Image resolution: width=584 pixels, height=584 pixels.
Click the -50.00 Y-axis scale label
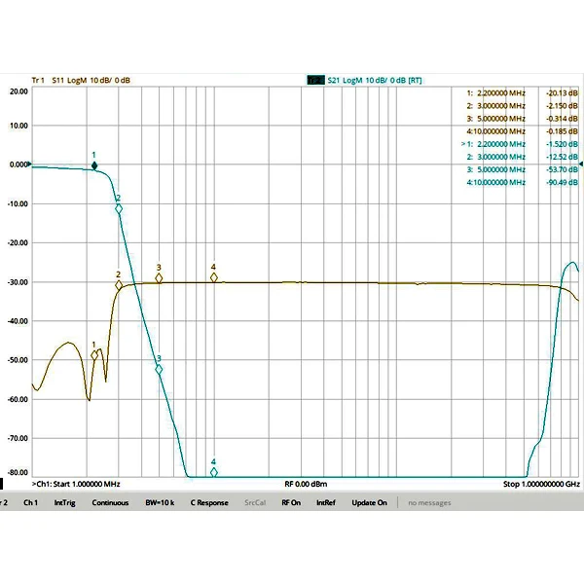pyautogui.click(x=18, y=360)
